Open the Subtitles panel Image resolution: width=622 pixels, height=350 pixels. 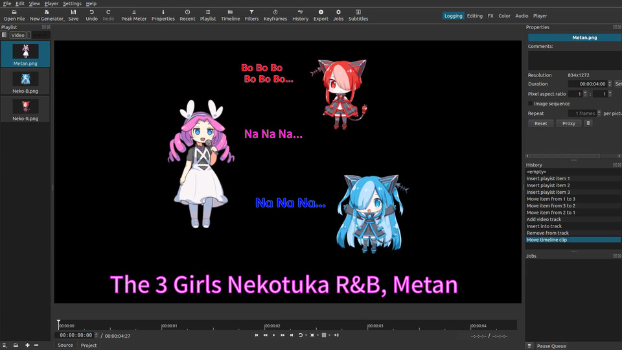(358, 16)
